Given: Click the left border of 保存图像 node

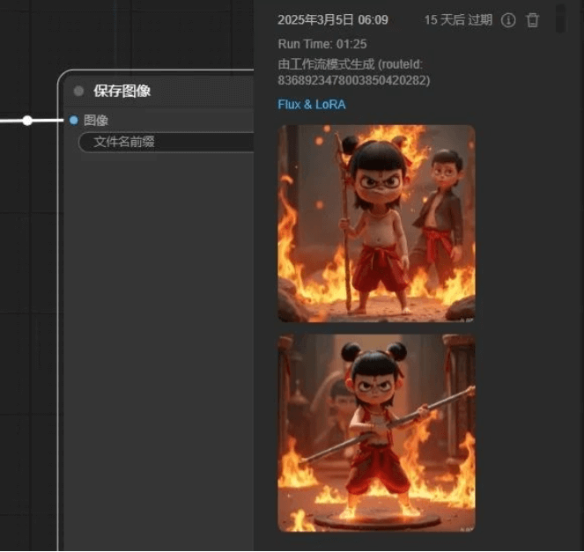Looking at the screenshot, I should click(x=59, y=308).
